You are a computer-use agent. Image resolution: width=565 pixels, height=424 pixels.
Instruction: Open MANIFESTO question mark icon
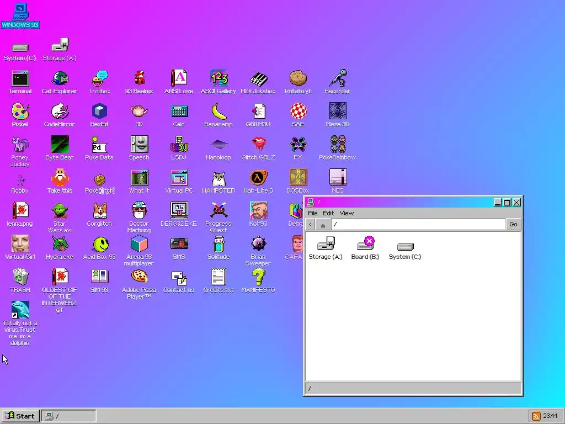[258, 281]
